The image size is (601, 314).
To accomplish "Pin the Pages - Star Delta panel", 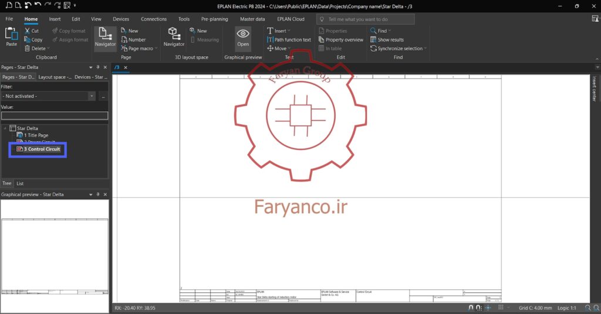I will pos(98,67).
